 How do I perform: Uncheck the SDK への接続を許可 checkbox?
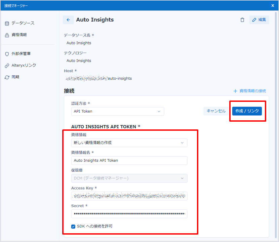73,227
